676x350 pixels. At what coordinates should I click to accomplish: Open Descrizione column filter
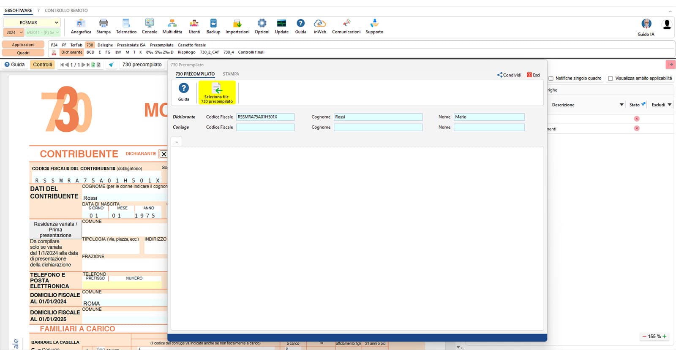pos(621,105)
